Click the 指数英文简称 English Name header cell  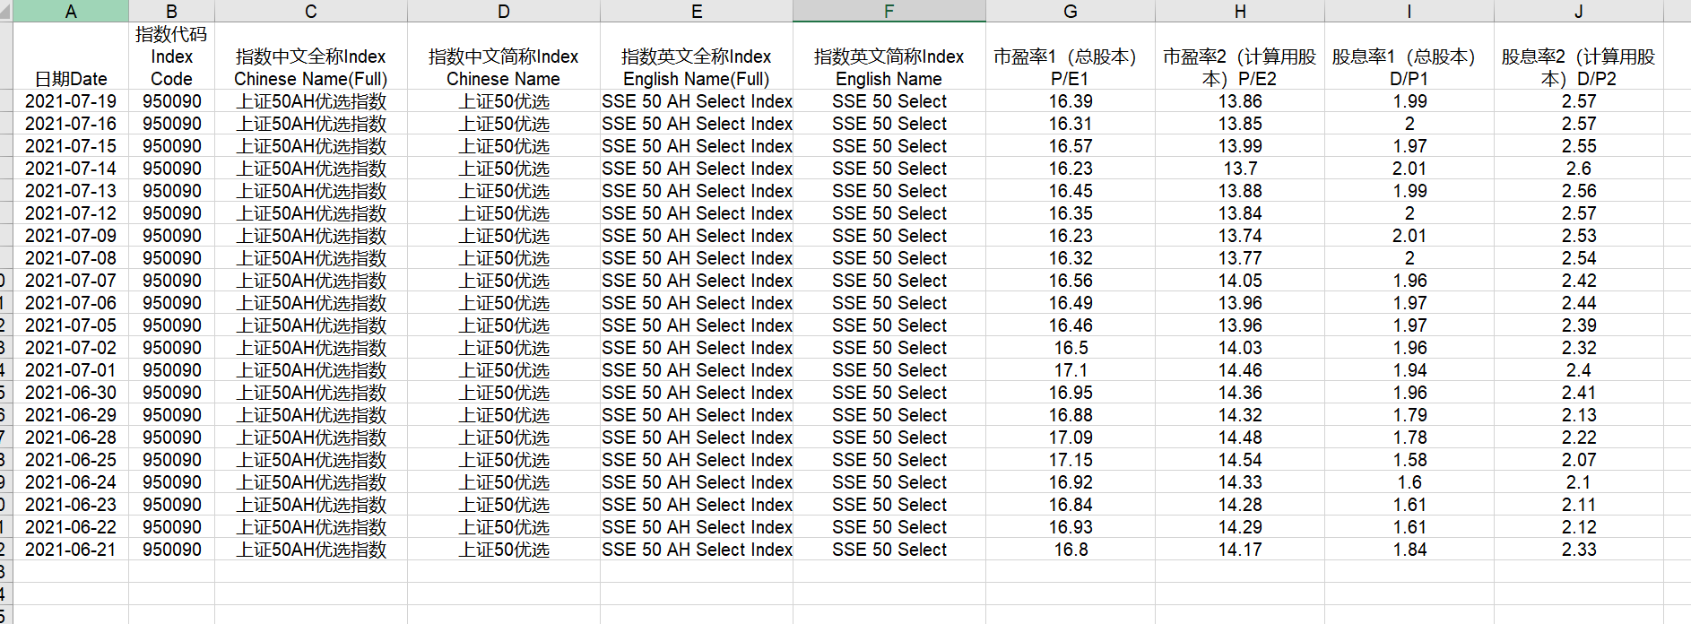click(x=889, y=56)
